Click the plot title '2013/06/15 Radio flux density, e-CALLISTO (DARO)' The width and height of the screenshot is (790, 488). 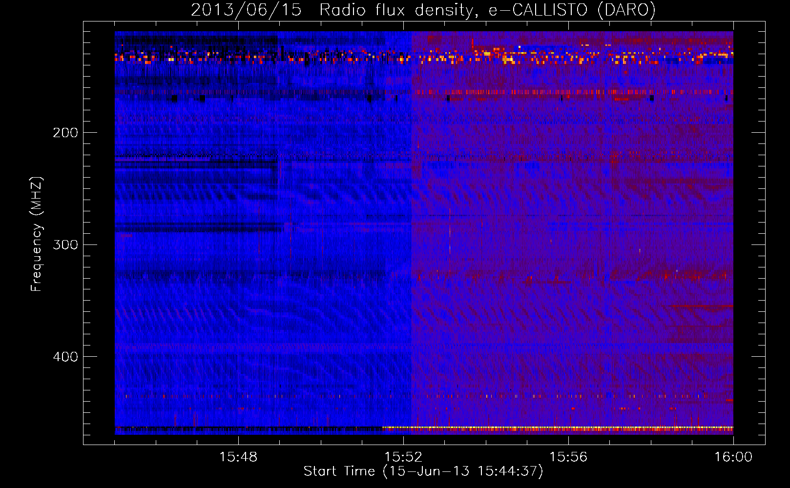click(423, 10)
